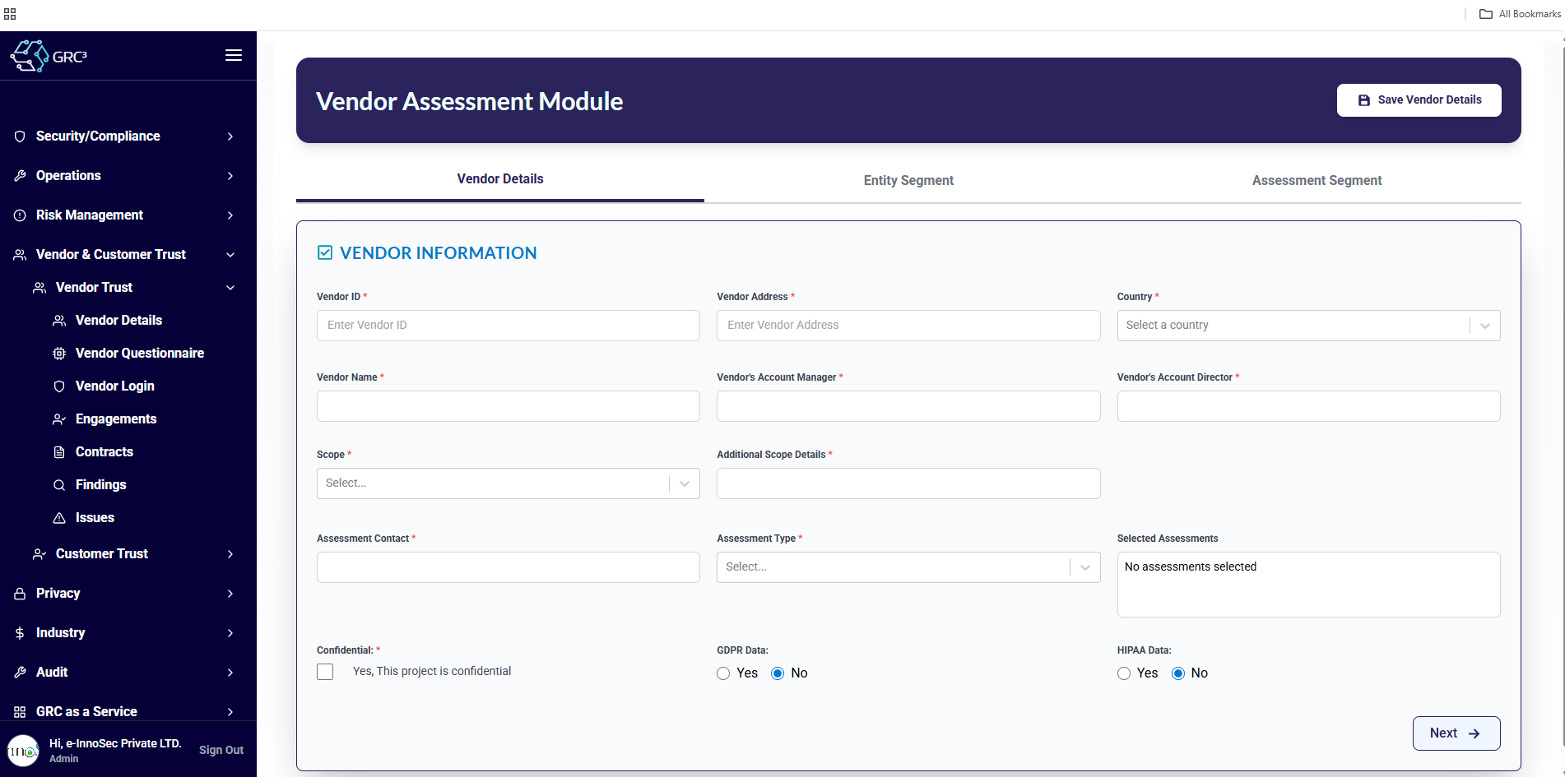Click the Contracts document icon
The width and height of the screenshot is (1565, 777).
tap(59, 452)
